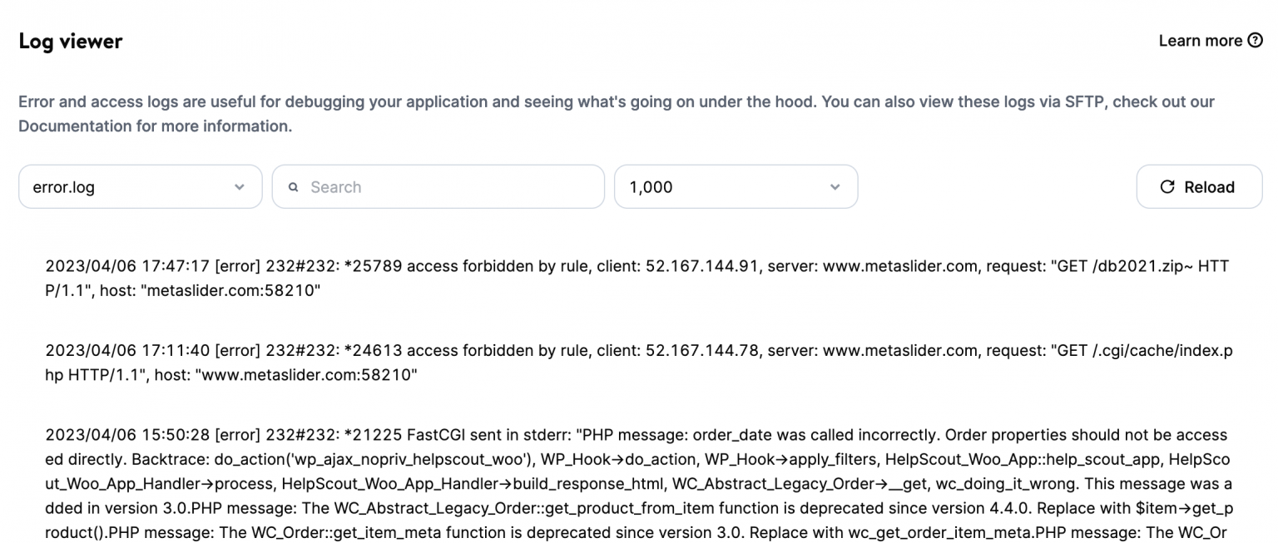Select the 17:47:17 access forbidden log entry
The image size is (1278, 543).
(x=632, y=278)
